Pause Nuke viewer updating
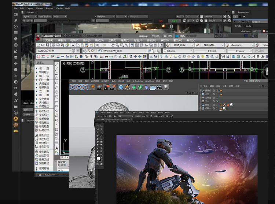Viewport: 275px width, 204px height. point(206,21)
